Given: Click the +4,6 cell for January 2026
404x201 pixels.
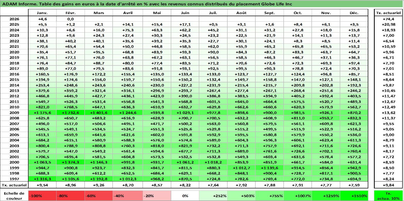Looking at the screenshot, I should click(x=42, y=19).
